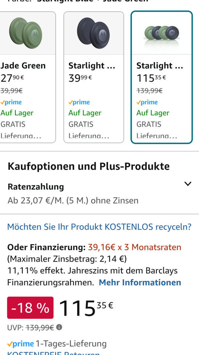Tap the crossed-out 139,99€ UVP price
199x355 pixels.
coord(40,327)
